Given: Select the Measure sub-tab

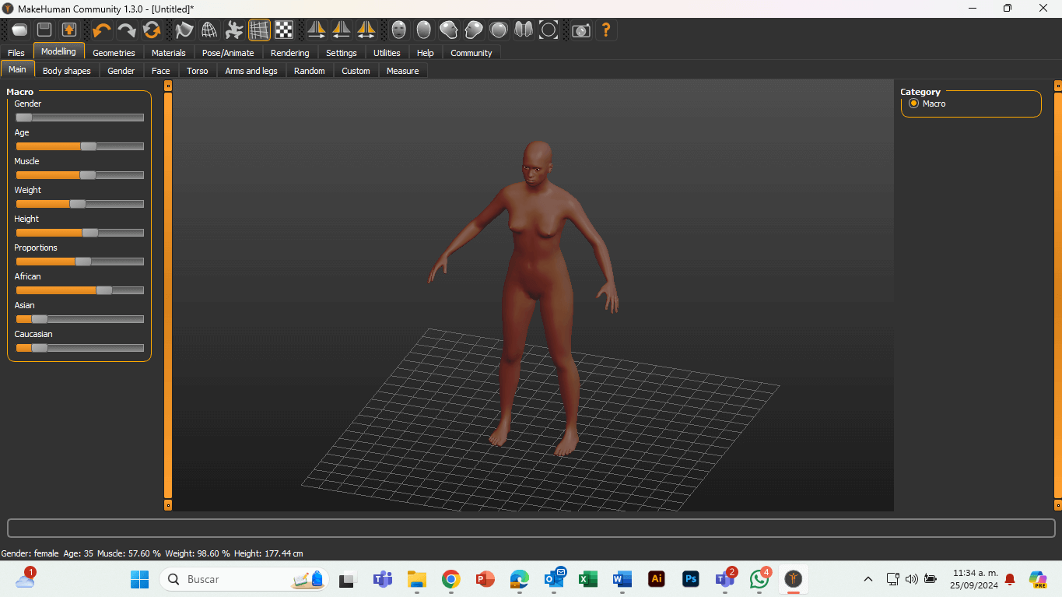Looking at the screenshot, I should tap(403, 71).
